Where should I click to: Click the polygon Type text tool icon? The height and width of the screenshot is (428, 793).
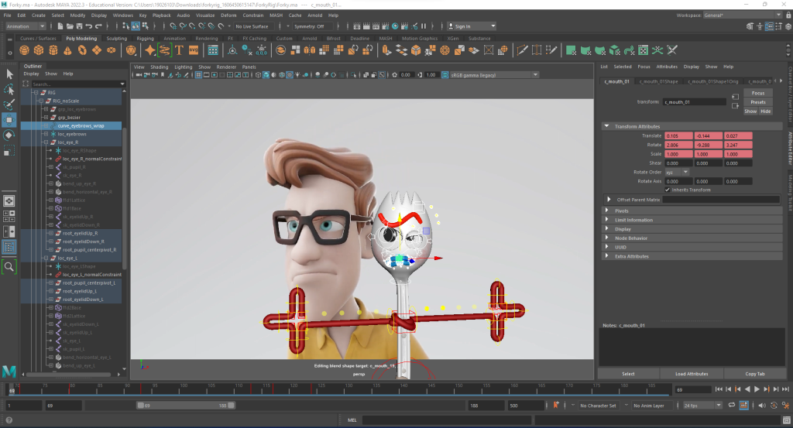tap(179, 50)
